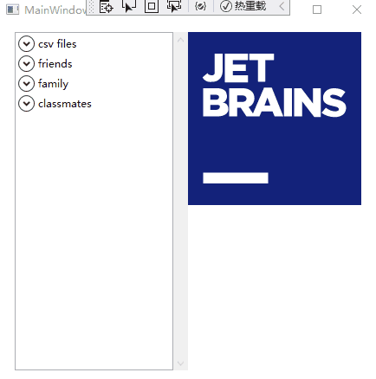Open the Live Visual Tree icon
The width and height of the screenshot is (376, 379).
pos(106,6)
